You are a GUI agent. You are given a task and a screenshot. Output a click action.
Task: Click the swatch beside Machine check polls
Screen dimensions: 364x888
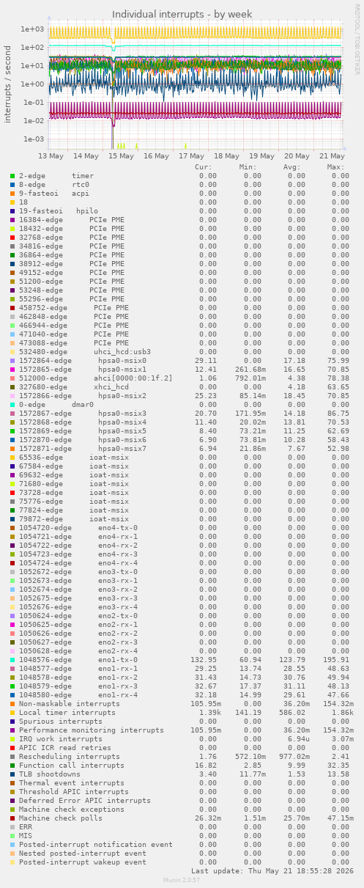12,818
